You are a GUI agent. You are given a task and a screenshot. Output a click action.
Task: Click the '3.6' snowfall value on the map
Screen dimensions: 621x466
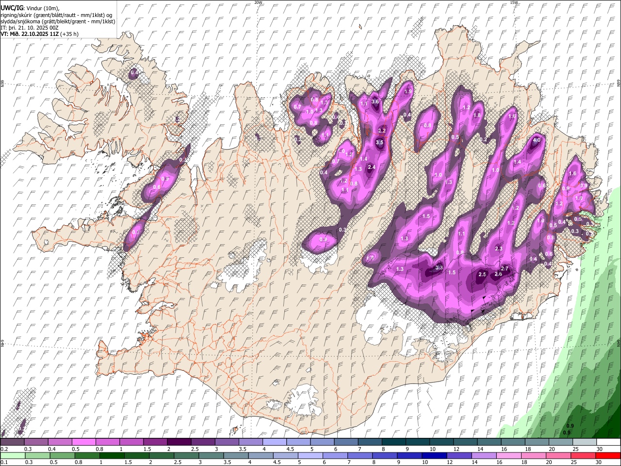(x=375, y=101)
